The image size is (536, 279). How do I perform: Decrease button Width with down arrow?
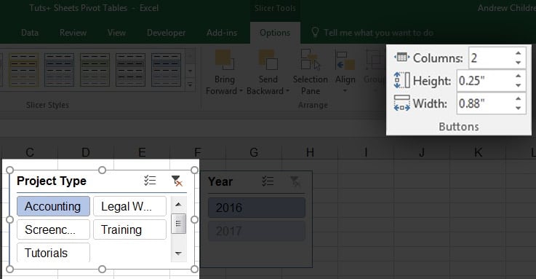tap(519, 108)
